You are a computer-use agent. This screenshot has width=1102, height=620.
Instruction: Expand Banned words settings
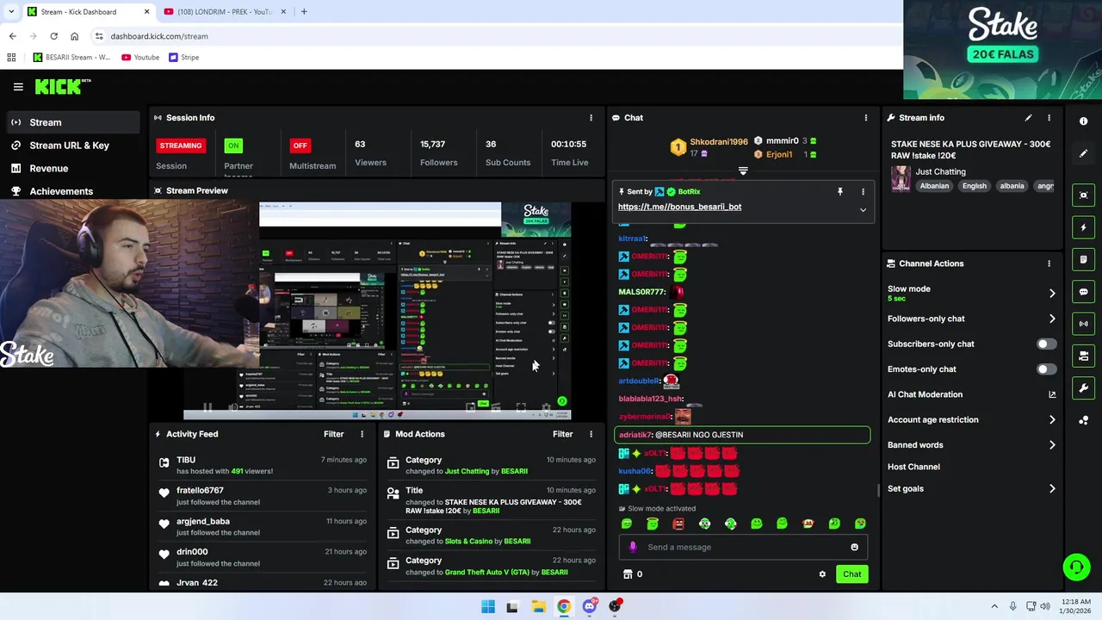pyautogui.click(x=1052, y=445)
